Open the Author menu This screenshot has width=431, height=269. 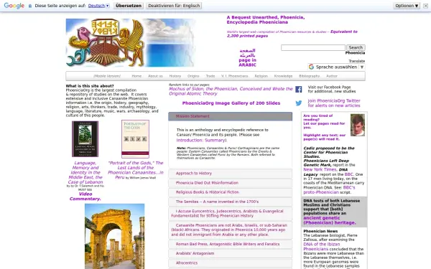332,76
